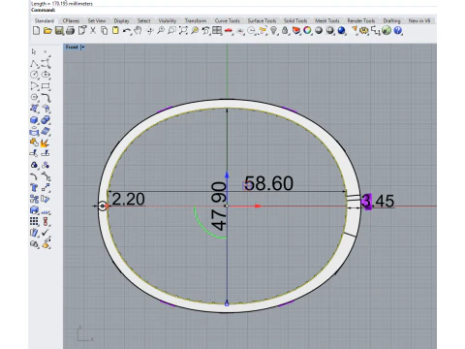Click the Undo View Change icon
Screen dimensions: 465x349
[205, 31]
